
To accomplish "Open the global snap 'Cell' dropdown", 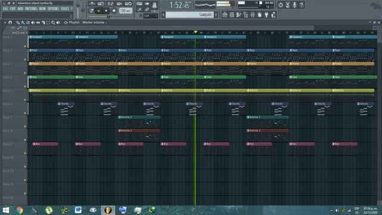I will (x=150, y=16).
